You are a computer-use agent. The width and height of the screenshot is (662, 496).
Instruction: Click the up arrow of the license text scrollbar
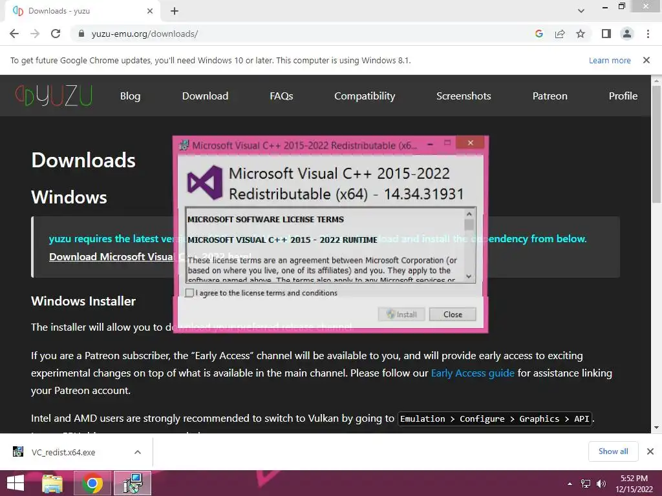coord(469,214)
